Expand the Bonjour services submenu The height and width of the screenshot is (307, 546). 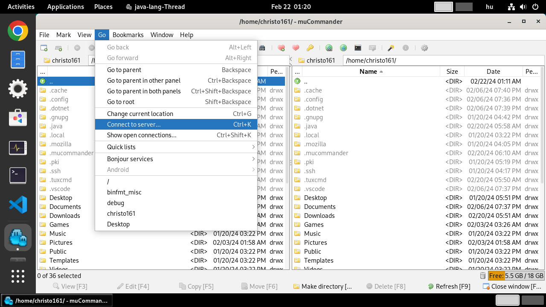click(x=176, y=159)
